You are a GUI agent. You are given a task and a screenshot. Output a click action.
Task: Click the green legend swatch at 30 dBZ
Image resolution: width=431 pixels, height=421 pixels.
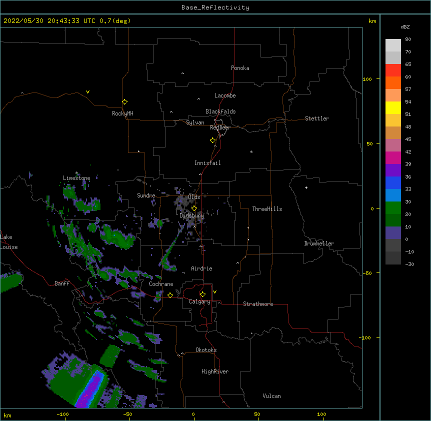tap(393, 208)
